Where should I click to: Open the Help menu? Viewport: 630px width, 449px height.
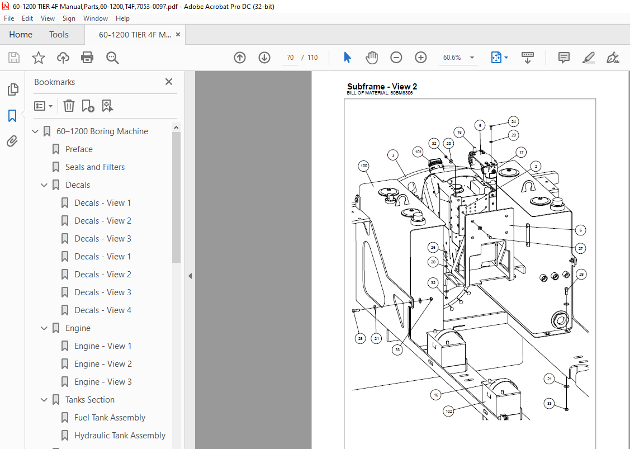[x=122, y=18]
